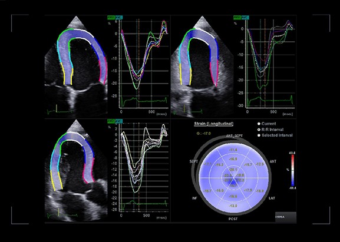340x242 pixels.
Task: Click the green valve-timing tag above the lower-left strain graph
Action: pos(111,121)
